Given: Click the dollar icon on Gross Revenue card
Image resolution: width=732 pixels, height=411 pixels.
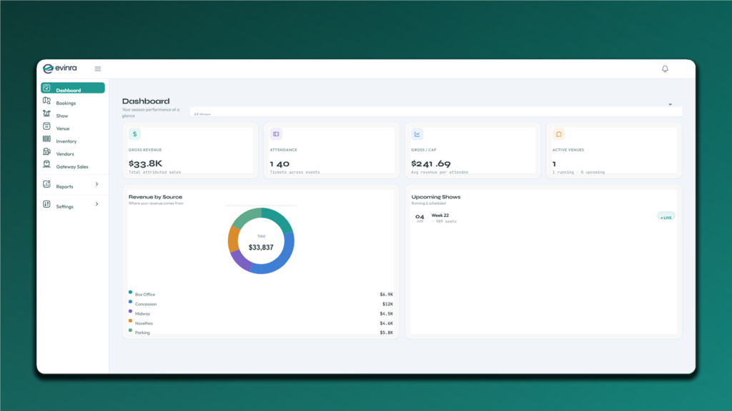Looking at the screenshot, I should click(x=135, y=134).
